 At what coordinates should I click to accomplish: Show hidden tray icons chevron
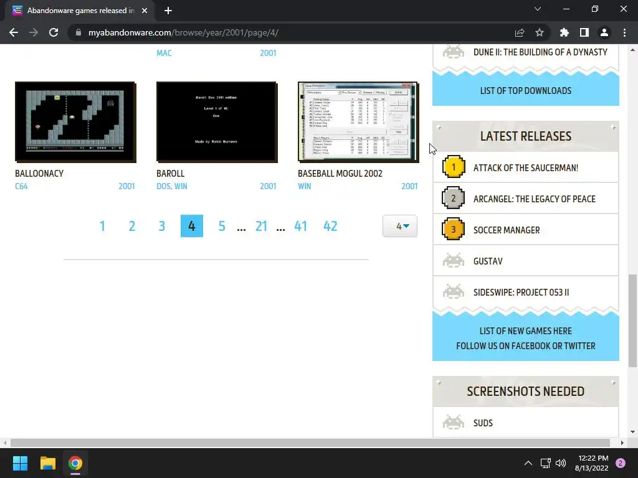pos(528,463)
